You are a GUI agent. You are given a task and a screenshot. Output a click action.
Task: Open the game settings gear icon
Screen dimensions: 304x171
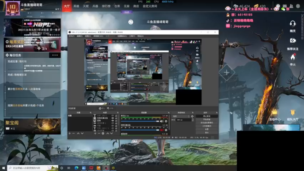click(298, 6)
